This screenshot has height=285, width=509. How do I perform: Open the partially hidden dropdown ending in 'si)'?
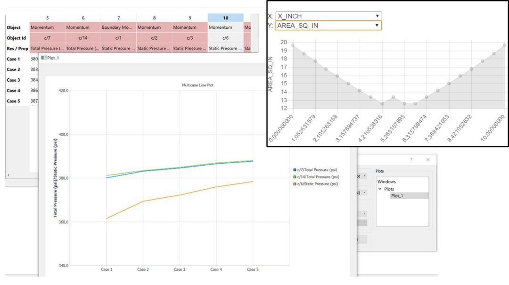coord(362,193)
